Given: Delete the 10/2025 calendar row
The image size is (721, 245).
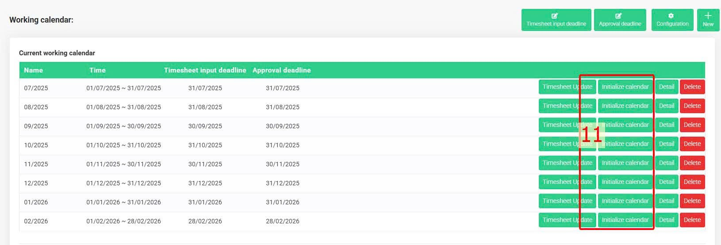Looking at the screenshot, I should 692,144.
